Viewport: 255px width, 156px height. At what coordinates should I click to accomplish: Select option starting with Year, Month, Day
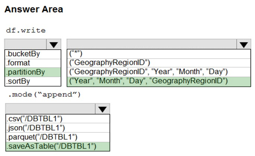coord(159,82)
